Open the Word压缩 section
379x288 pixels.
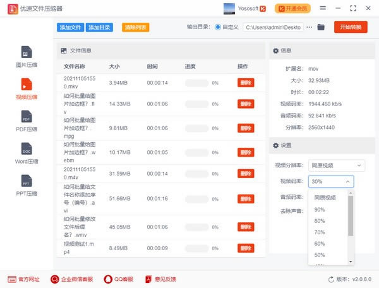[27, 153]
